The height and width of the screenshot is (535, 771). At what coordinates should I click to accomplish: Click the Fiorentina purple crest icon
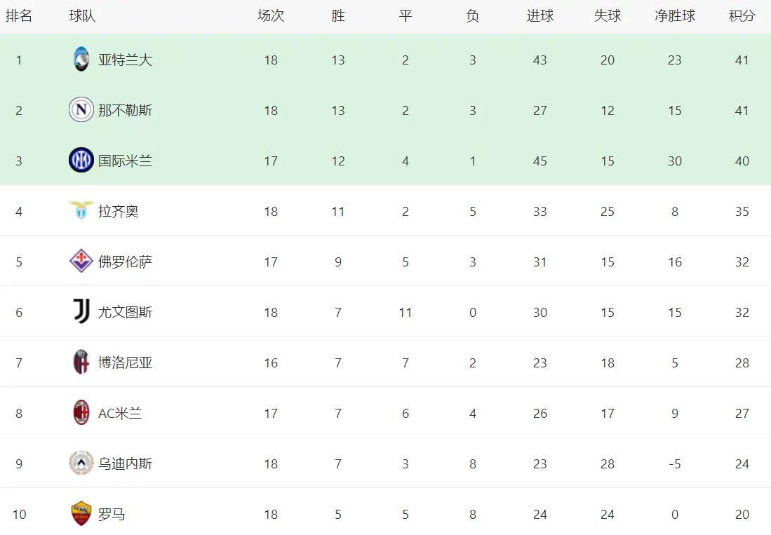pos(81,262)
